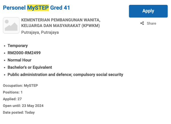Image resolution: width=171 pixels, height=124 pixels.
Task: Click the Applied: 27 count
Action: coord(12,99)
